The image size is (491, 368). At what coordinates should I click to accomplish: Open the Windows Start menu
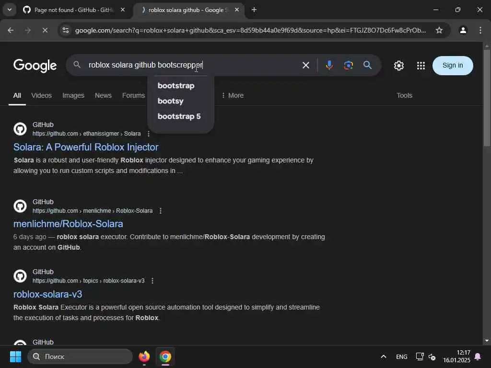[x=15, y=356]
